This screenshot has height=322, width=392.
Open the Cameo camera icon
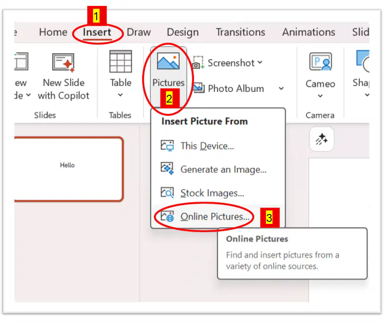pyautogui.click(x=320, y=61)
